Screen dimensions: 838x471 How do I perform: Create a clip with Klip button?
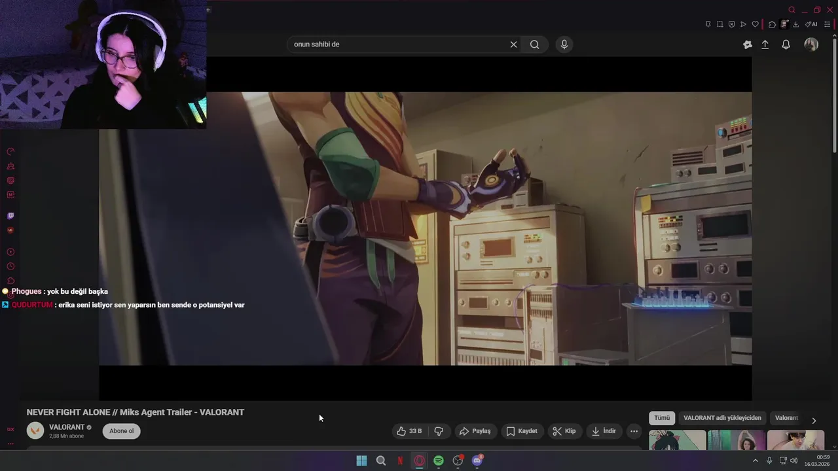pos(564,431)
